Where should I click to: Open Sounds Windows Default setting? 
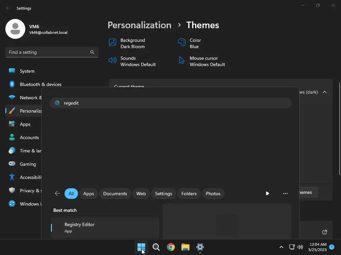132,61
